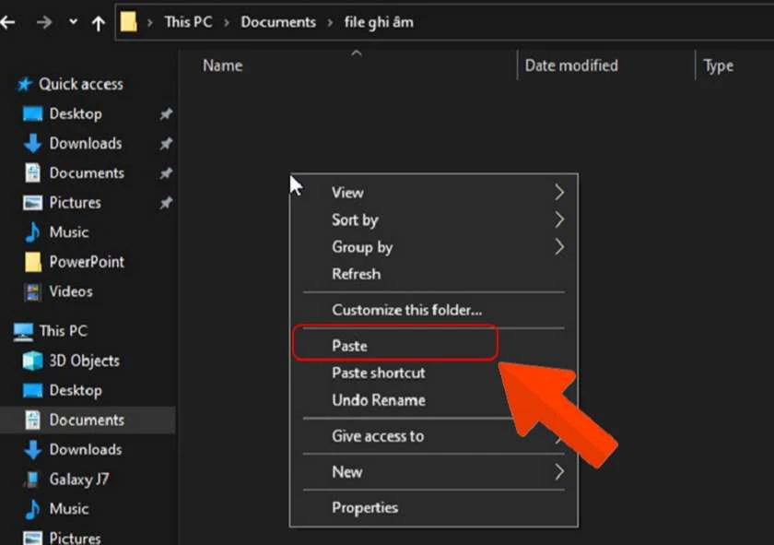Open Galaxy J7 device
The height and width of the screenshot is (545, 774).
(x=79, y=480)
